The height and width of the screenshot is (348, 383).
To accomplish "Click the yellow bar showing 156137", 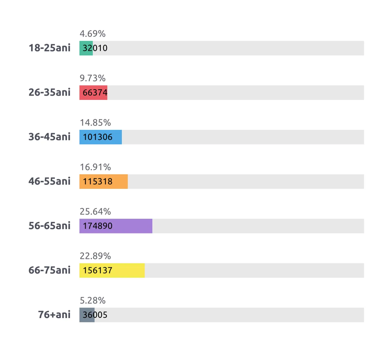I will (112, 271).
